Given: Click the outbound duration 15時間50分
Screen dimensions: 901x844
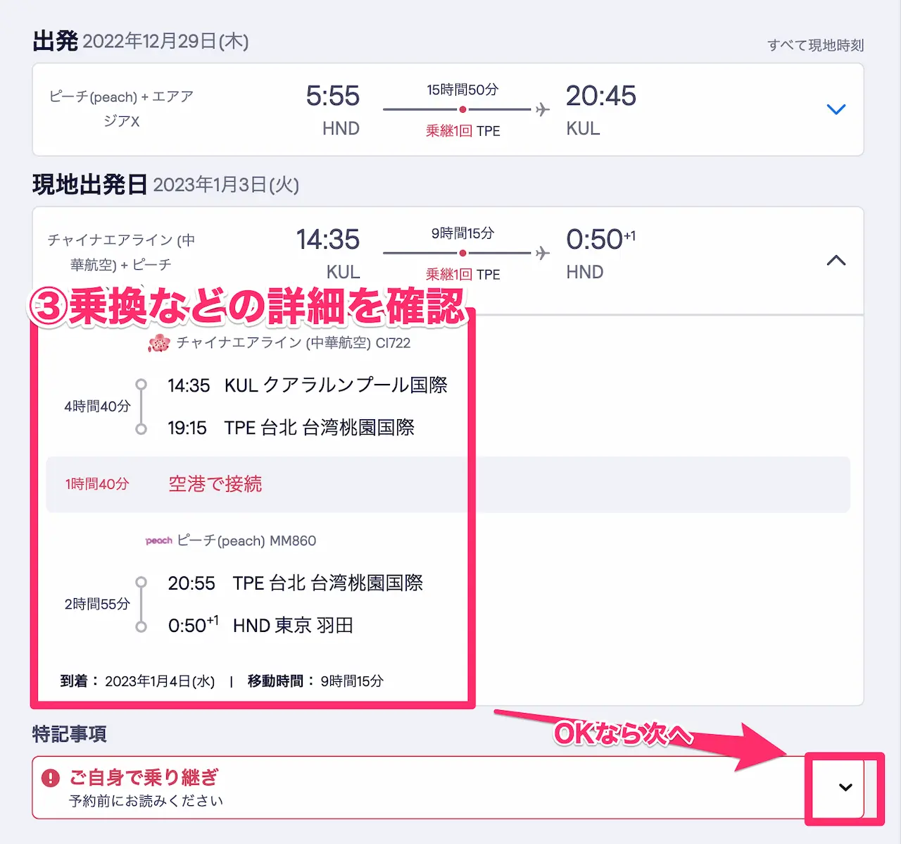Looking at the screenshot, I should (462, 89).
